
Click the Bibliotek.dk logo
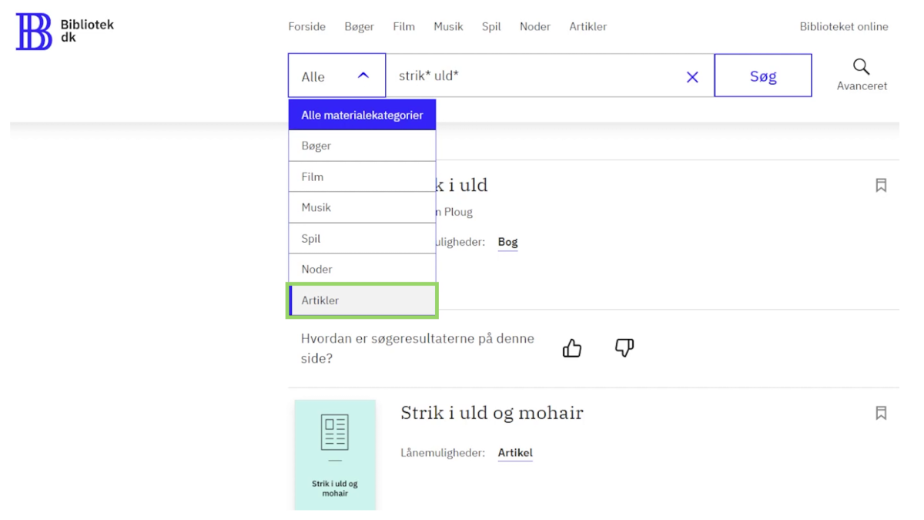tap(64, 32)
